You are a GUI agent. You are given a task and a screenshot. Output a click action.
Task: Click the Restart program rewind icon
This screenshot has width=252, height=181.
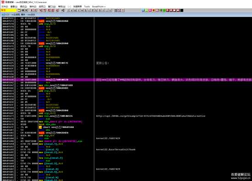23,10
